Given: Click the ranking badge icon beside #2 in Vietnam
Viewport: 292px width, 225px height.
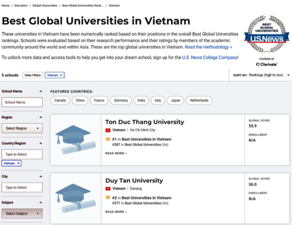Looking at the screenshot, I should pos(108,198).
